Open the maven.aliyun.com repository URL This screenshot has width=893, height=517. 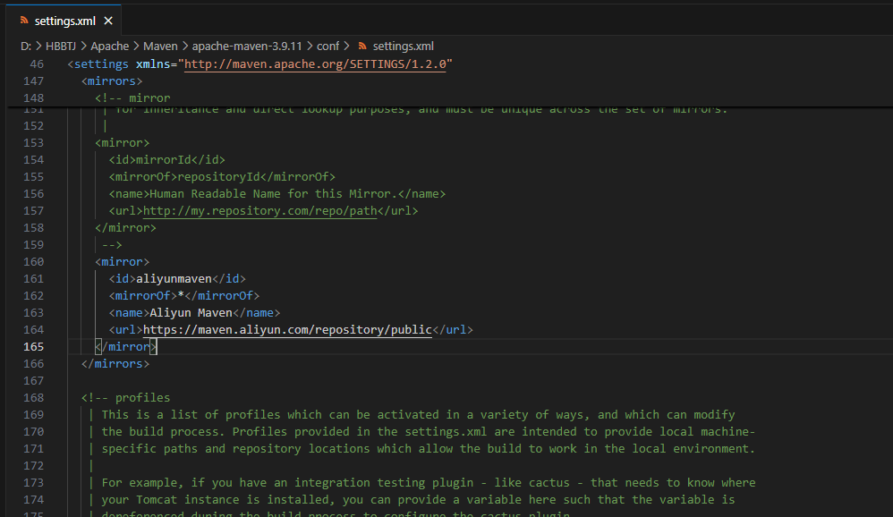(287, 330)
